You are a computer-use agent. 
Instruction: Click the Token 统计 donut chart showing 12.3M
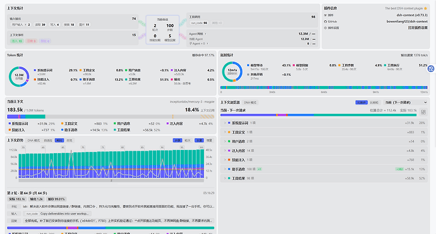point(19,77)
